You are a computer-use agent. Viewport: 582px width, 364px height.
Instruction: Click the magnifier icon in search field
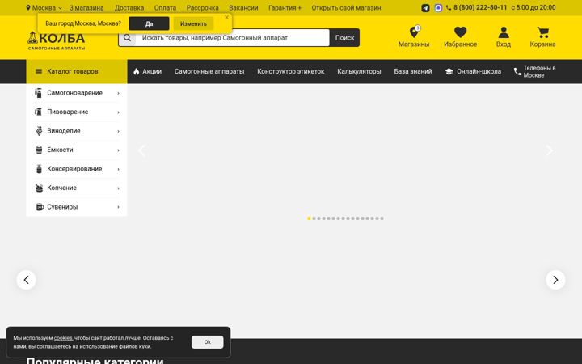(x=128, y=37)
